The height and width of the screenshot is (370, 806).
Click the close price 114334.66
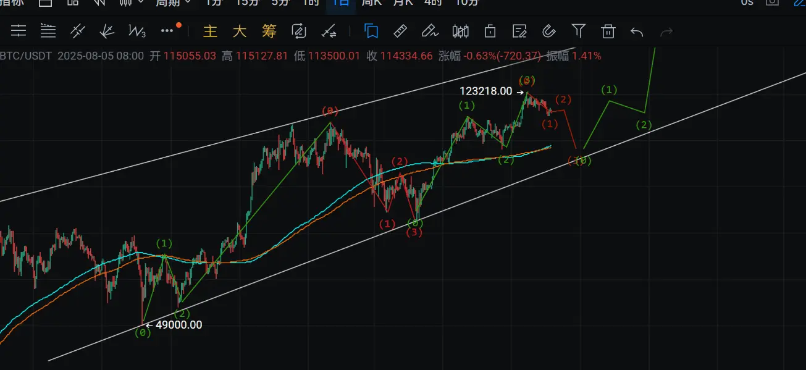point(406,56)
